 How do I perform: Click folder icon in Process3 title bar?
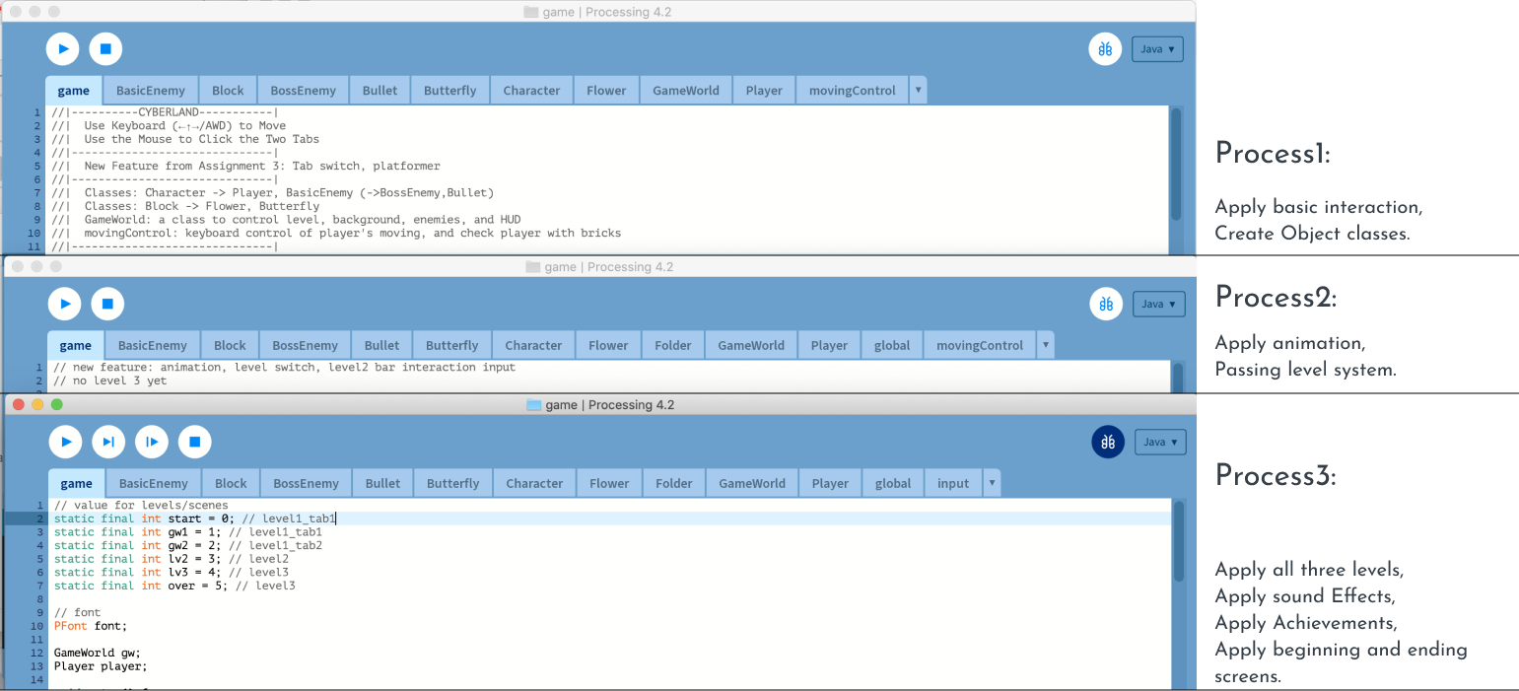(x=534, y=405)
